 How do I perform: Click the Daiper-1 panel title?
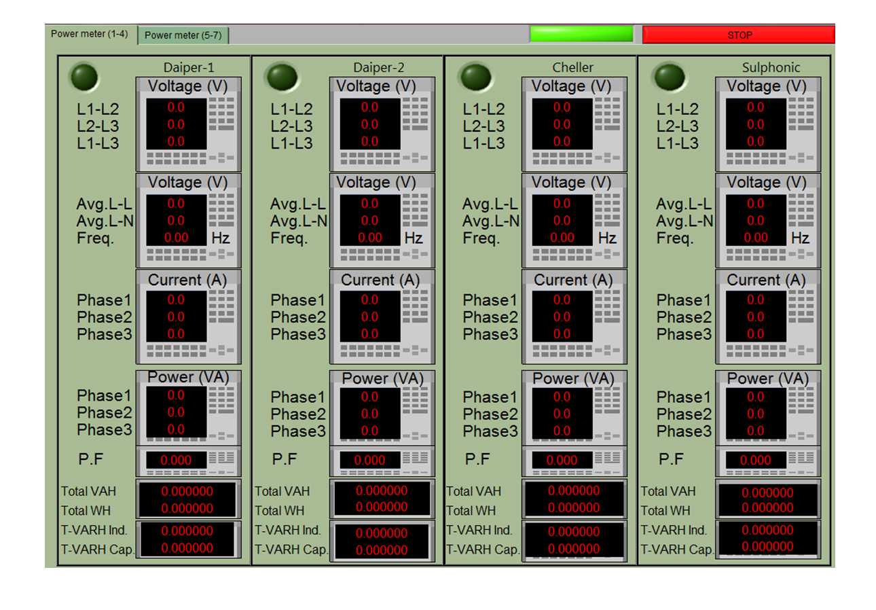pos(189,67)
